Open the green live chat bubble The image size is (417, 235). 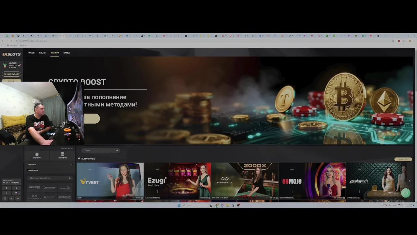coord(406,193)
